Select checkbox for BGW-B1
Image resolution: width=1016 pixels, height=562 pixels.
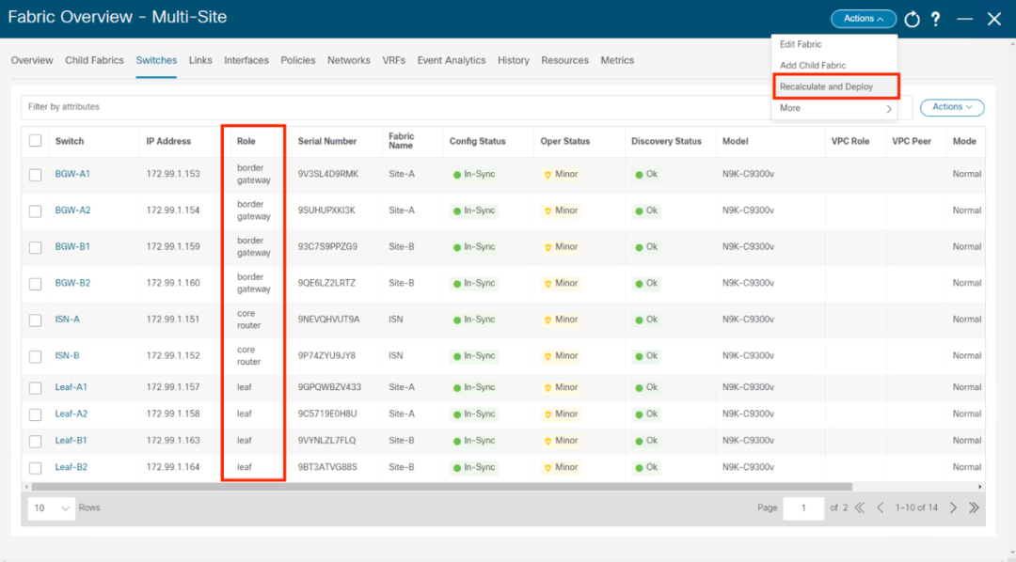click(36, 247)
